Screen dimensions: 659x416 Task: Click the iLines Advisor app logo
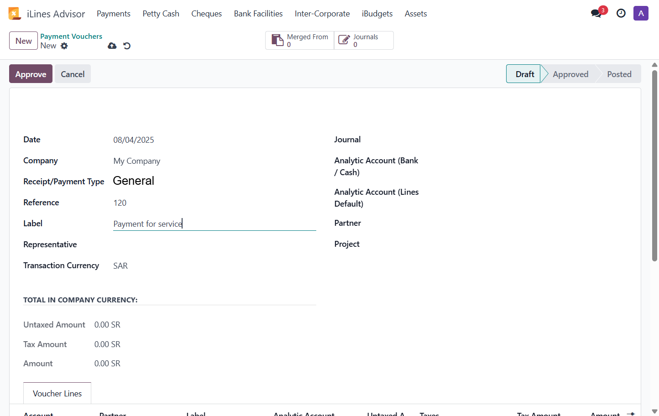15,14
